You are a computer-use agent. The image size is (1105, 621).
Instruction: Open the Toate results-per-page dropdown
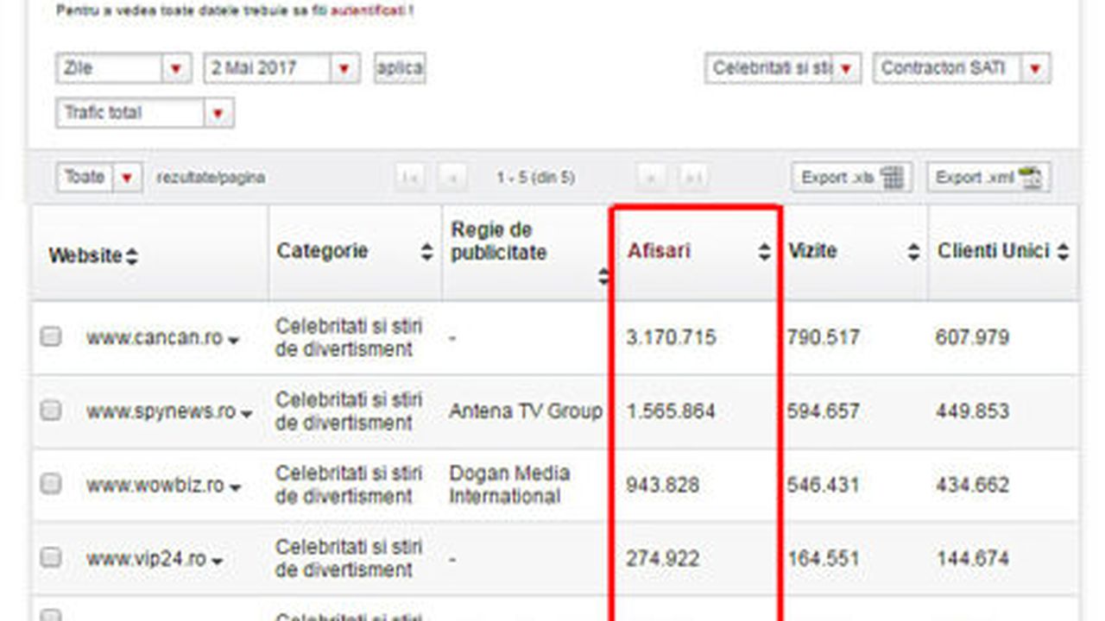pos(99,178)
